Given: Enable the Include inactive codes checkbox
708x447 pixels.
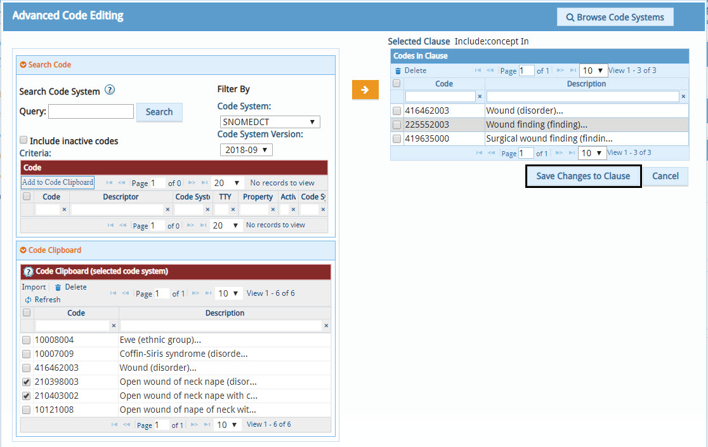Looking at the screenshot, I should [23, 140].
